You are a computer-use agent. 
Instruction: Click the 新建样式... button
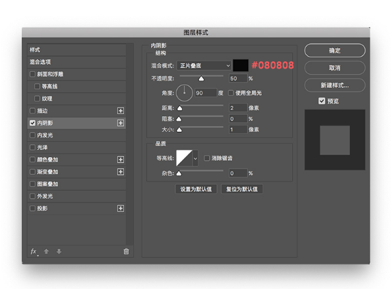pyautogui.click(x=335, y=85)
